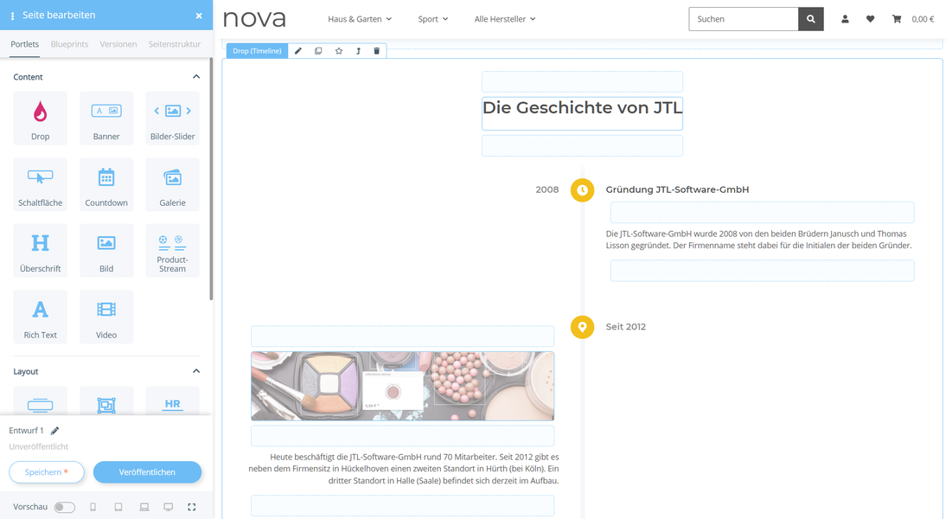
Task: Switch to tablet preview size
Action: (x=118, y=507)
